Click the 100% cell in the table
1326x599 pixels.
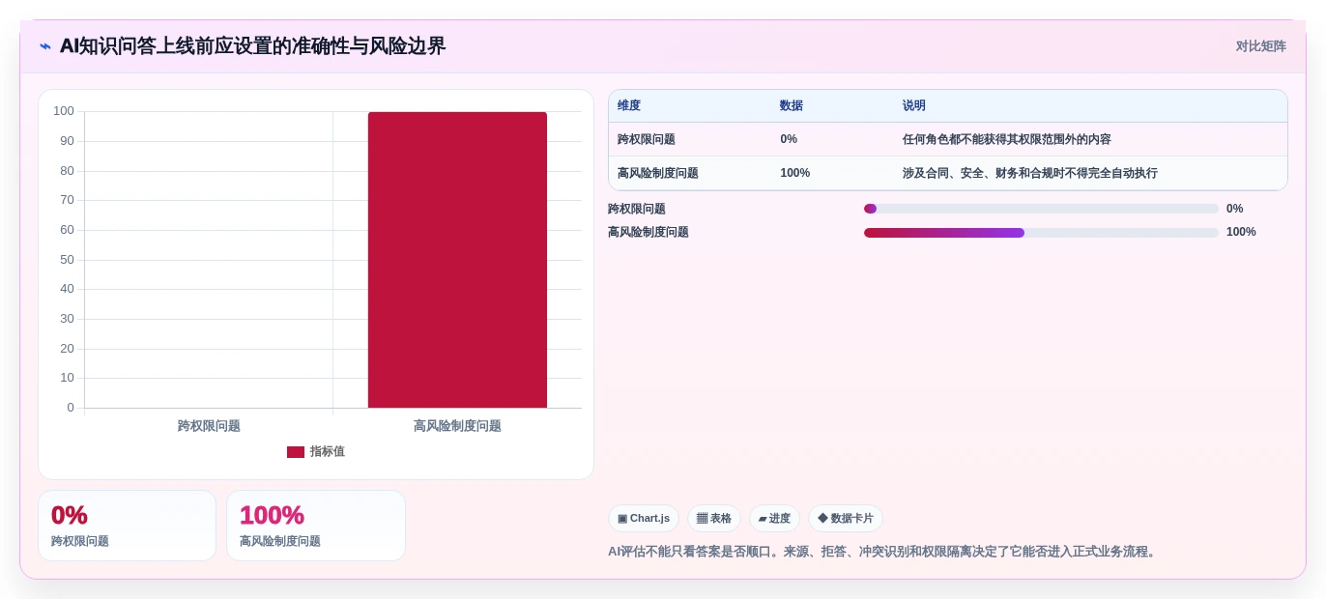click(795, 174)
